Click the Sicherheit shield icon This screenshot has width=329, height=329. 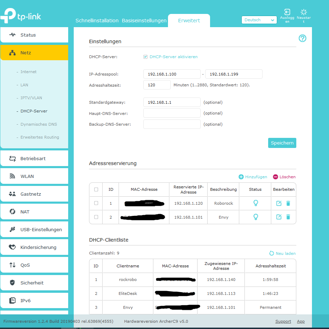[x=13, y=283]
